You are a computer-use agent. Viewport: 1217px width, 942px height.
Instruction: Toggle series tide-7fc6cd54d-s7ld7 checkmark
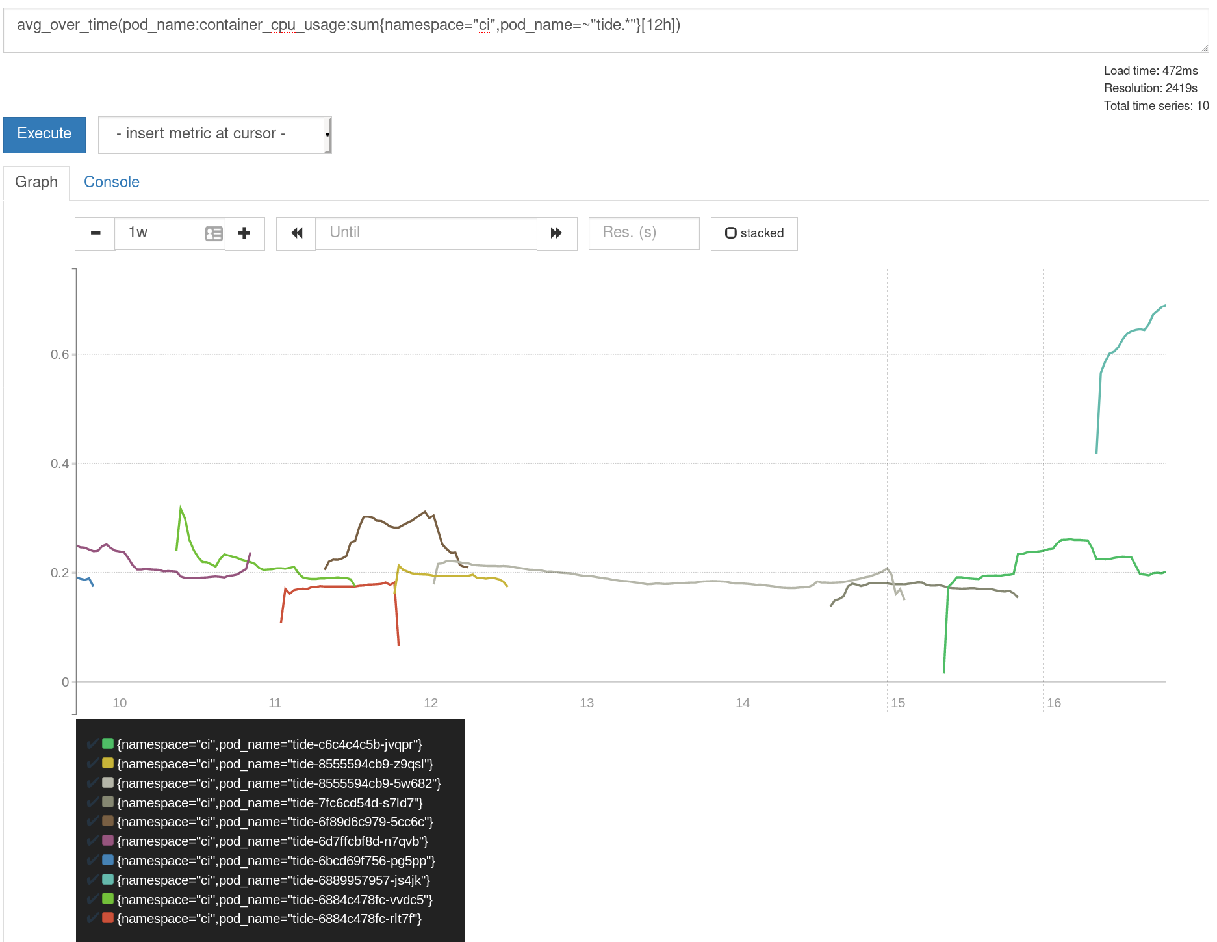(x=92, y=802)
